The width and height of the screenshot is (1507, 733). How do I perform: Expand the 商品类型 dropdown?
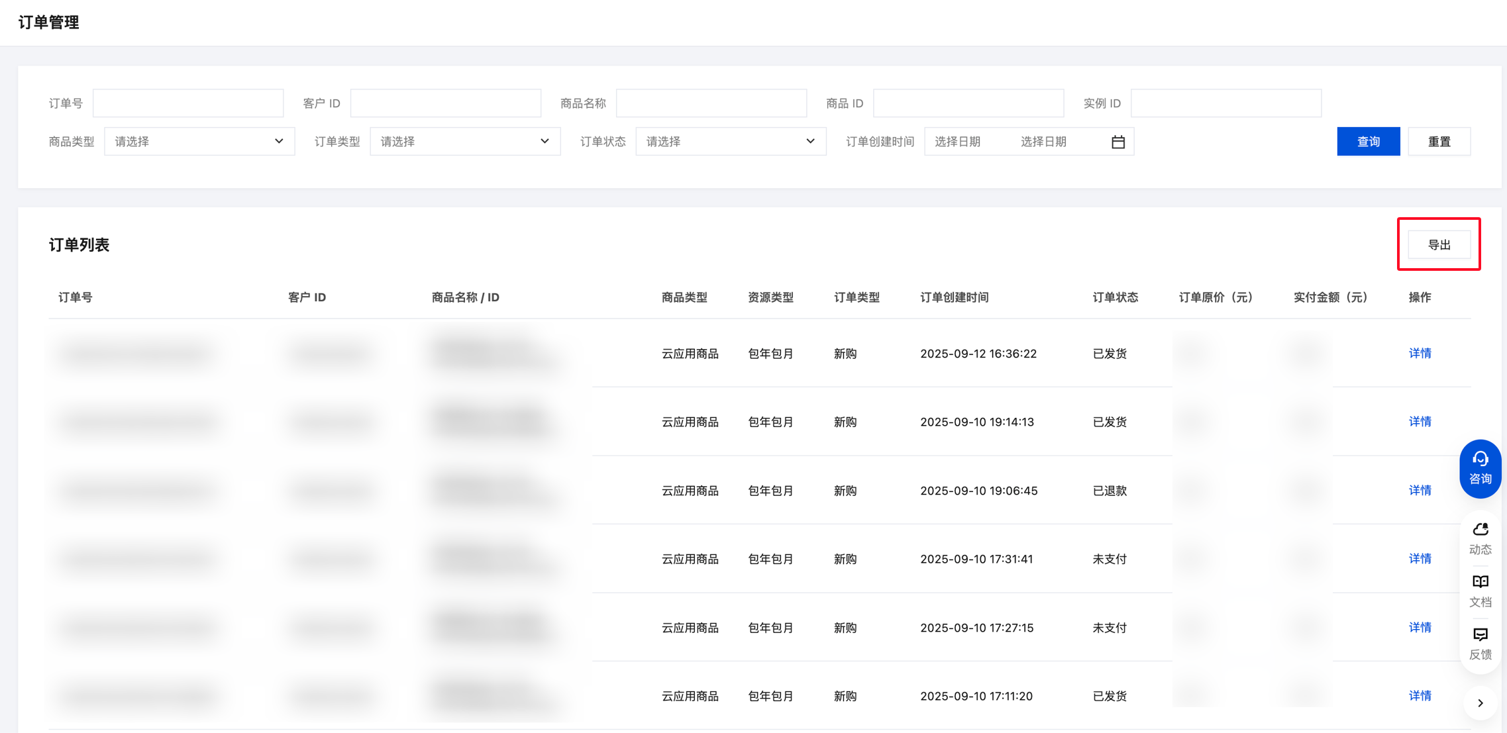click(199, 142)
